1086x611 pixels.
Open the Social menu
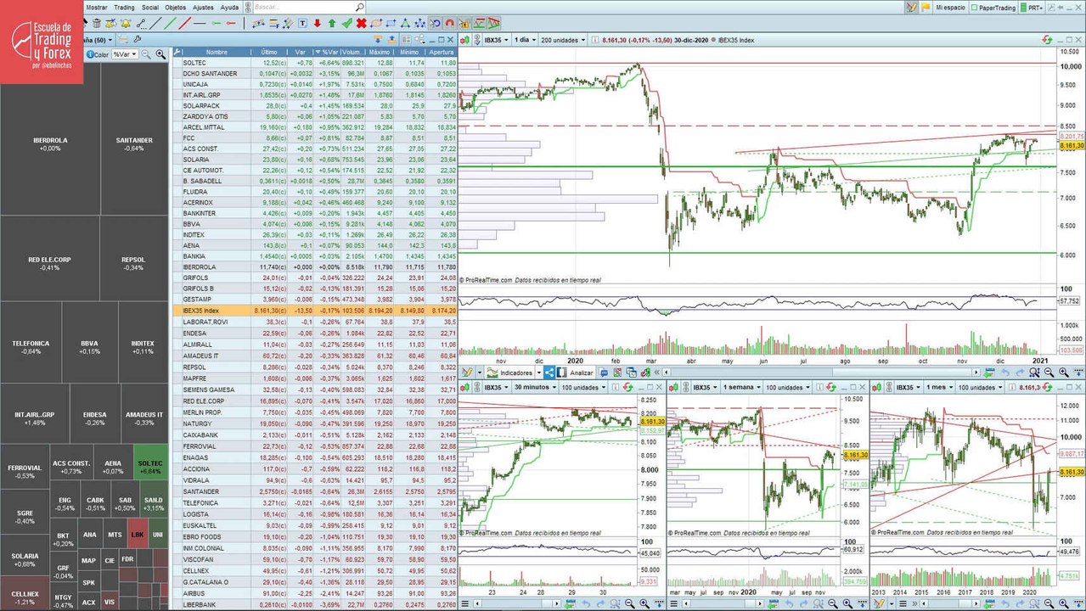coord(150,7)
